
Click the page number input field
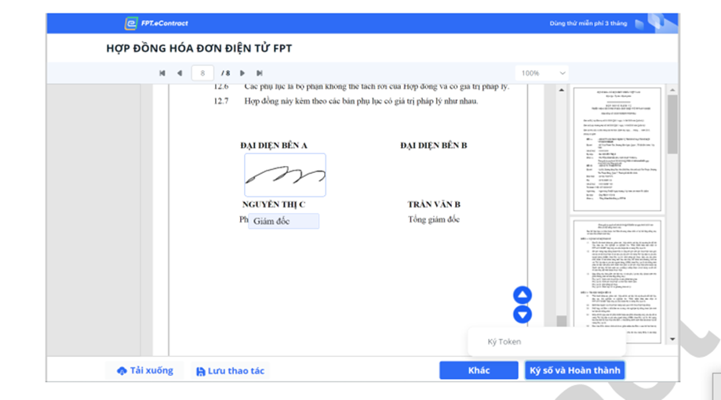[x=202, y=74]
